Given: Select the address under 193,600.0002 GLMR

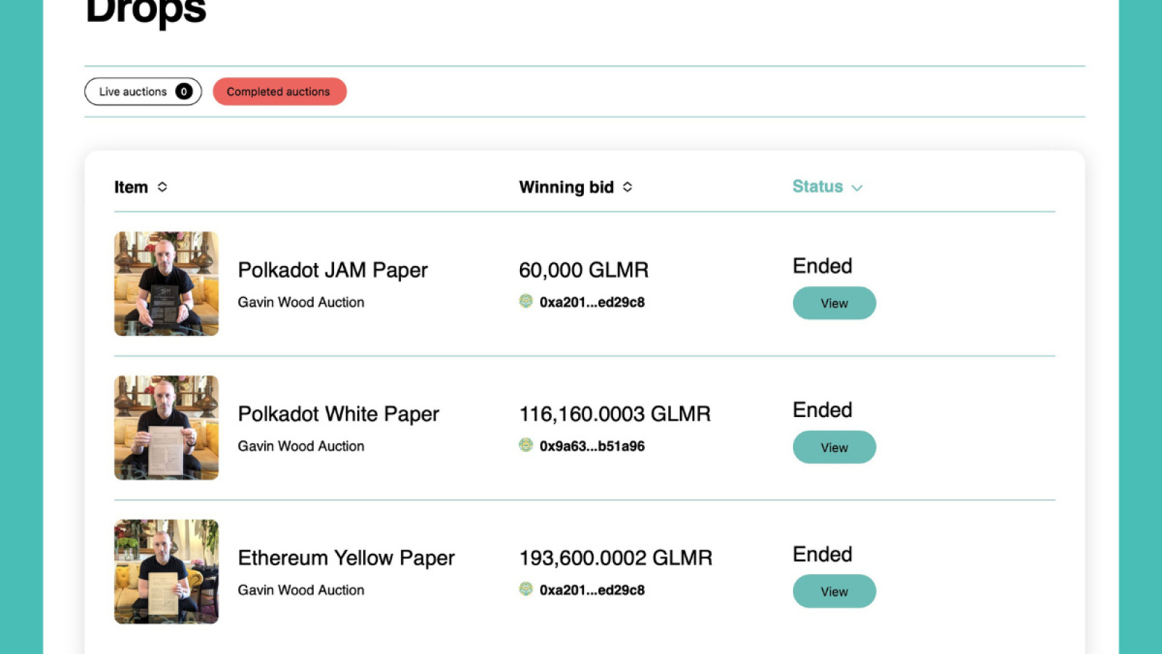Looking at the screenshot, I should (x=592, y=590).
